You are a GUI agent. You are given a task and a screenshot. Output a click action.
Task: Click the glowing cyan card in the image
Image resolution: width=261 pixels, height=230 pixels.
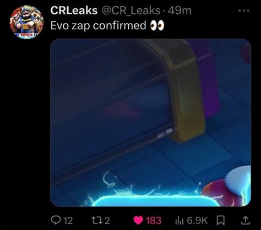click(x=156, y=201)
